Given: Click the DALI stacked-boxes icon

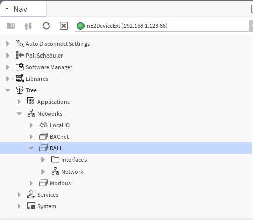Looking at the screenshot, I should point(44,148).
